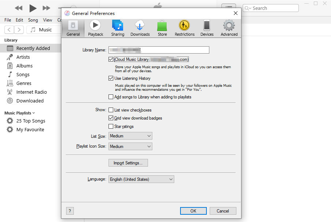Screen dimensions: 331x222
Task: Go back with the left arrow
Action: coord(9,30)
